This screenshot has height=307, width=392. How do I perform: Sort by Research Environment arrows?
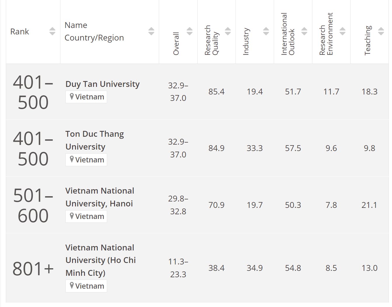tap(343, 31)
